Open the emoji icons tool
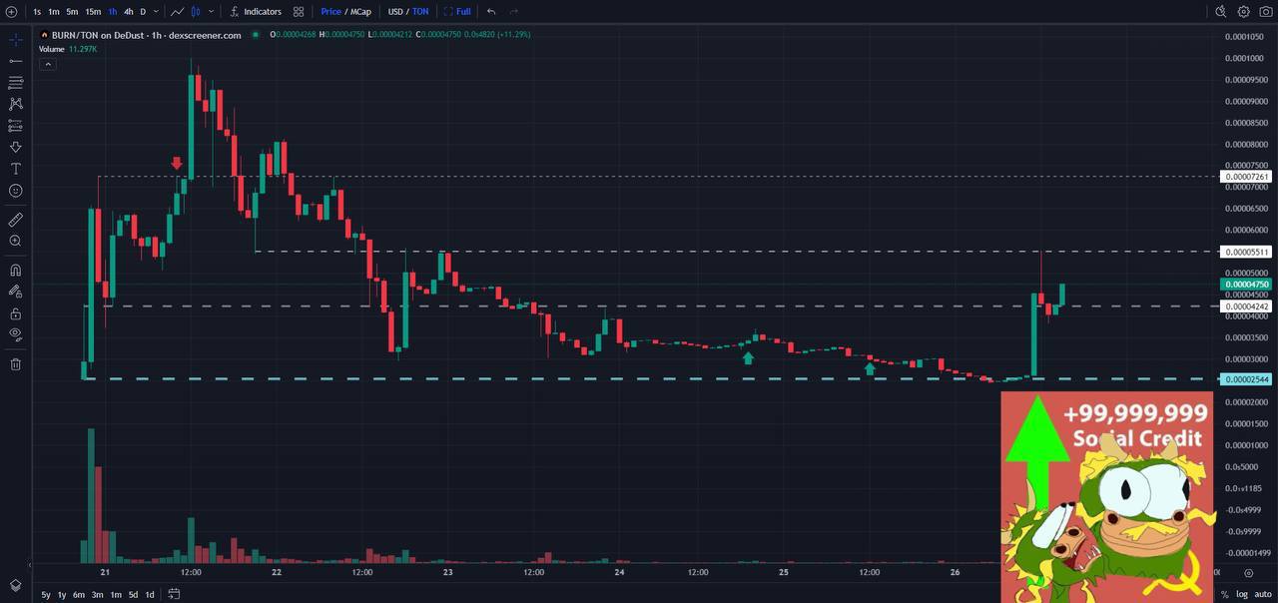1278x603 pixels. [x=15, y=191]
